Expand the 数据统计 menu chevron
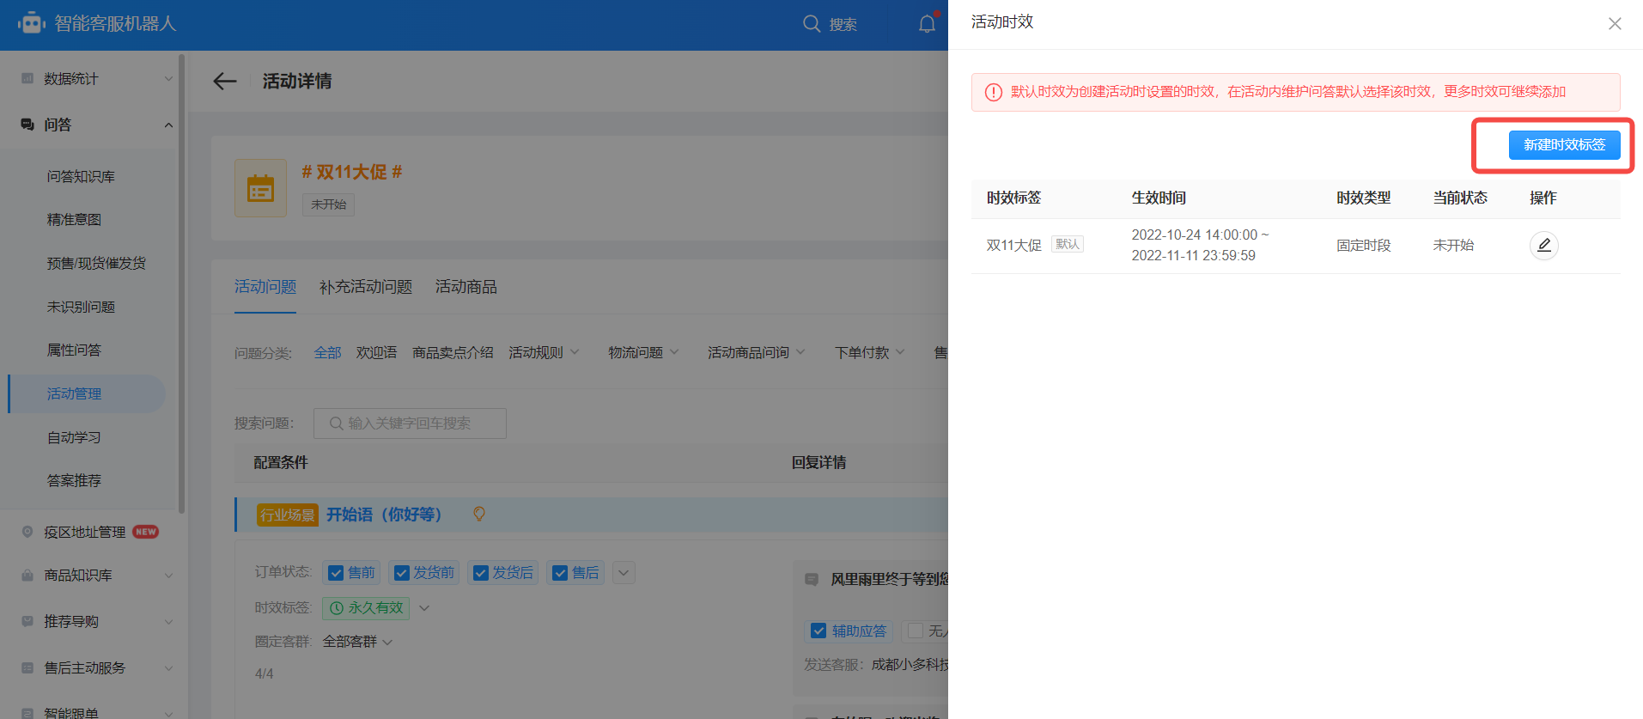This screenshot has width=1643, height=719. tap(168, 79)
